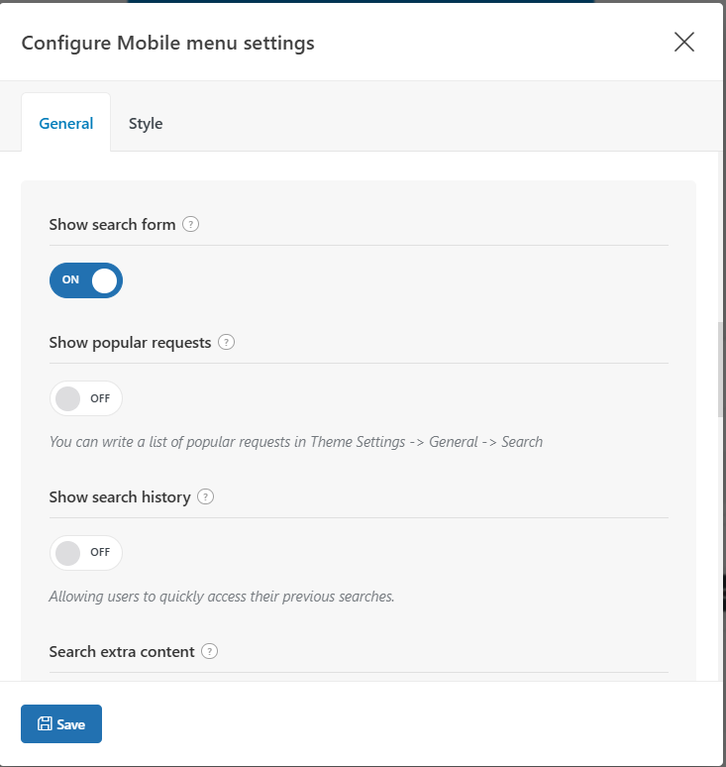Open help tooltip for Show search history

(x=205, y=497)
